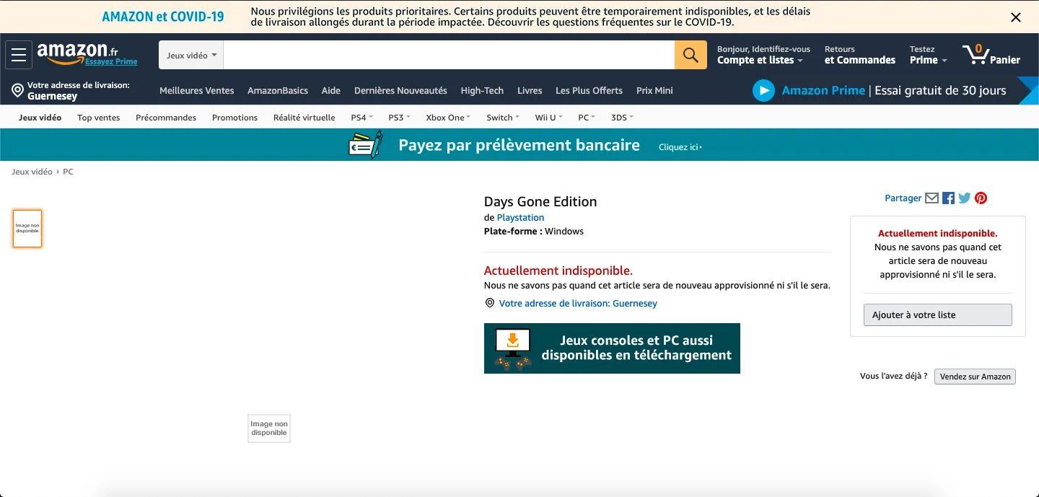Open the hamburger navigation menu

tap(19, 55)
